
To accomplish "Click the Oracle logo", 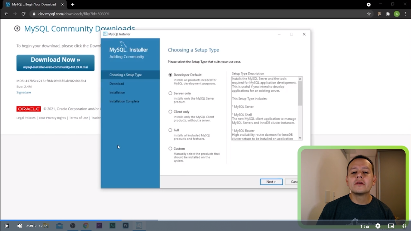I will pyautogui.click(x=29, y=109).
